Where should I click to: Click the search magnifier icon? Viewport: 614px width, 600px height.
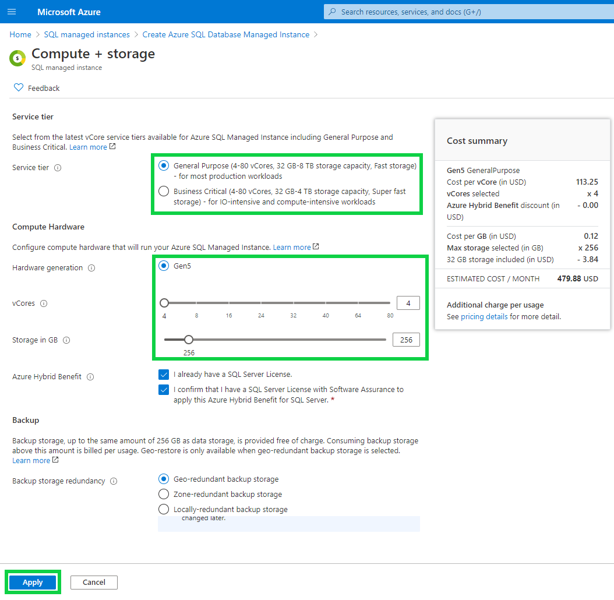(332, 12)
